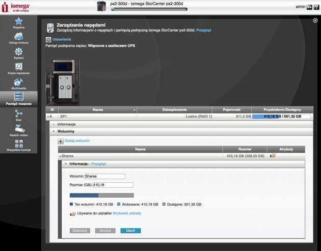Click the Wyświetl udziały link
Viewport: 321px width, 251px height.
(127, 213)
